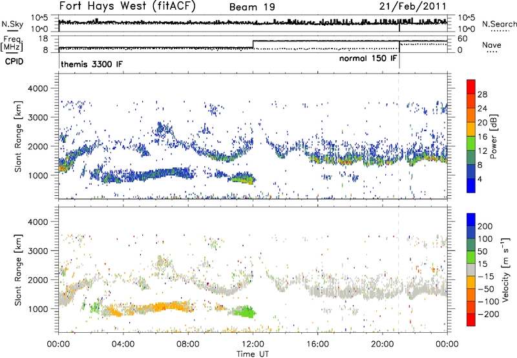Screen dimensions: 517x358
Task: Click the 'Nave' legend label
Action: tap(492, 45)
